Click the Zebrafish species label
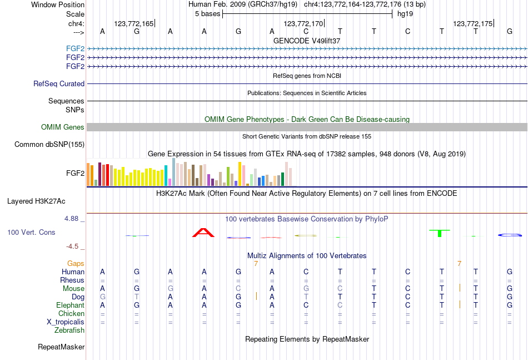Image resolution: width=528 pixels, height=360 pixels. point(69,331)
